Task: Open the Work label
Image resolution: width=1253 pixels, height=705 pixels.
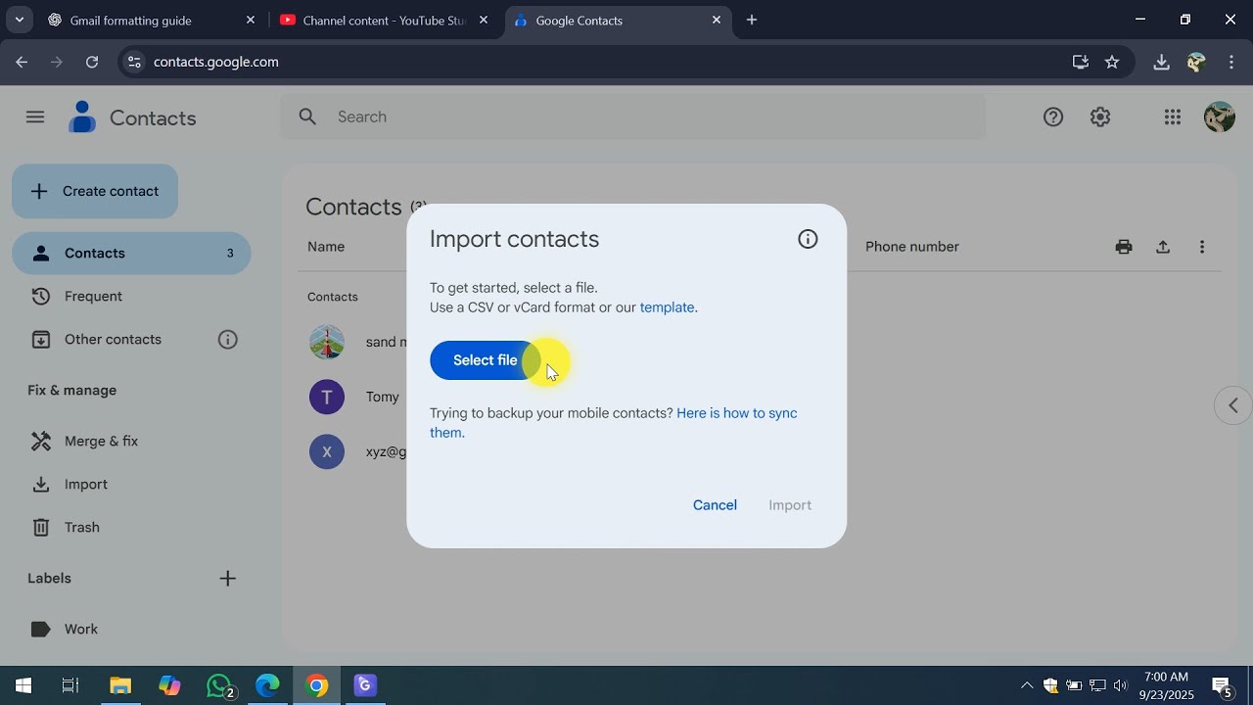Action: (x=131, y=629)
